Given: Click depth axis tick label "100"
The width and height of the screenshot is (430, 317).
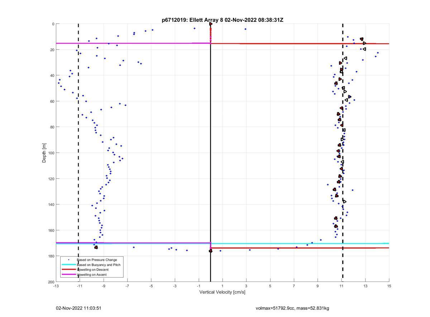Looking at the screenshot, I should click(51, 153).
